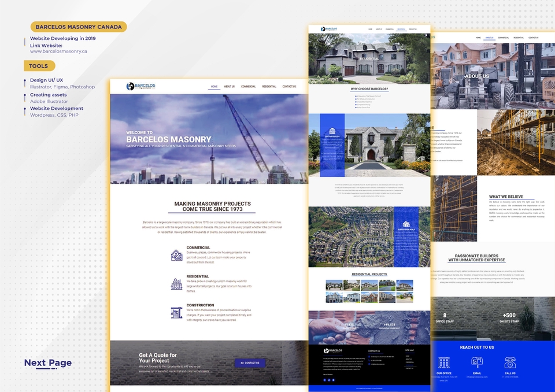555x392 pixels.
Task: Click the blue CONTACT US button in the quote banner
Action: point(250,363)
